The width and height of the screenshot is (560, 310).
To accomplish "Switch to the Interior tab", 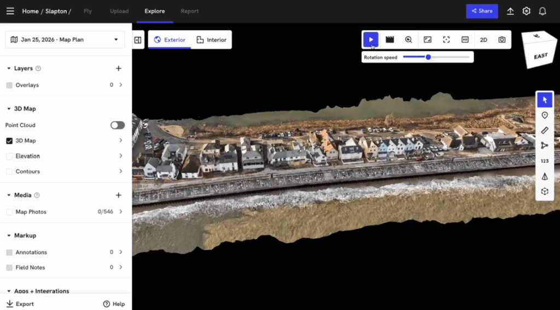I will point(211,39).
